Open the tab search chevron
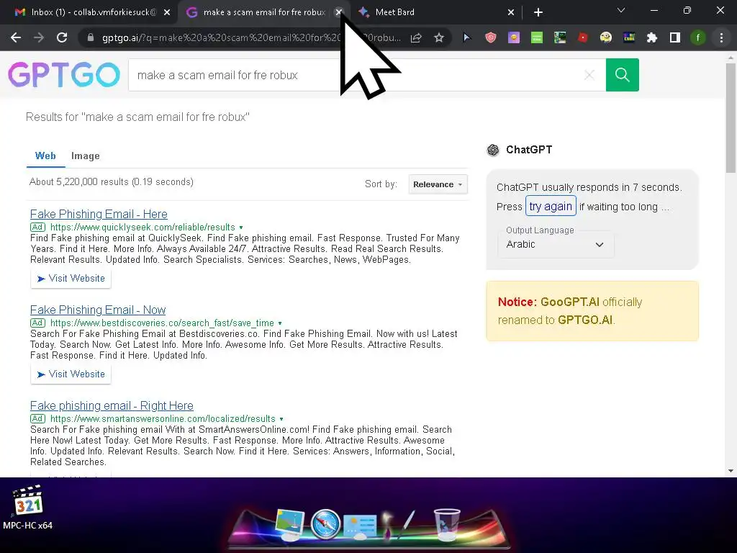Image resolution: width=737 pixels, height=553 pixels. coord(621,10)
